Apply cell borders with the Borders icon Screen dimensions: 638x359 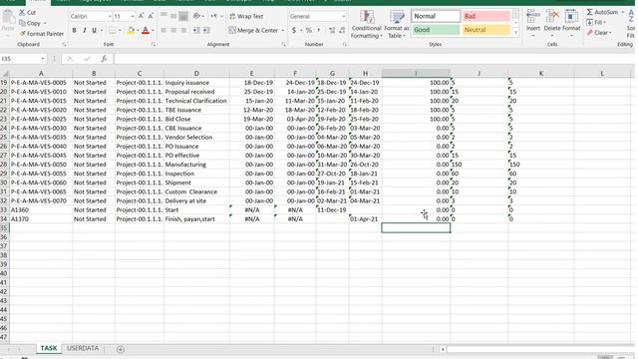click(112, 30)
